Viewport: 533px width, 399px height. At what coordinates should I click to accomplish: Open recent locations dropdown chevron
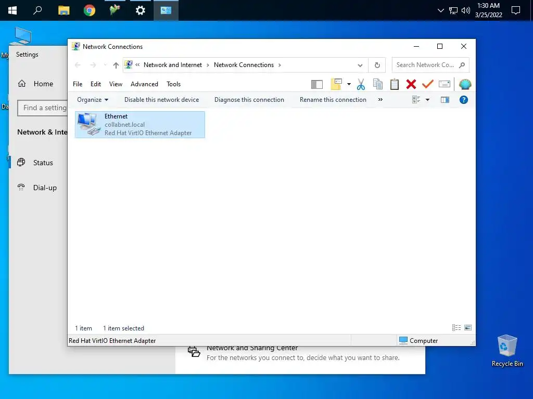pyautogui.click(x=105, y=65)
